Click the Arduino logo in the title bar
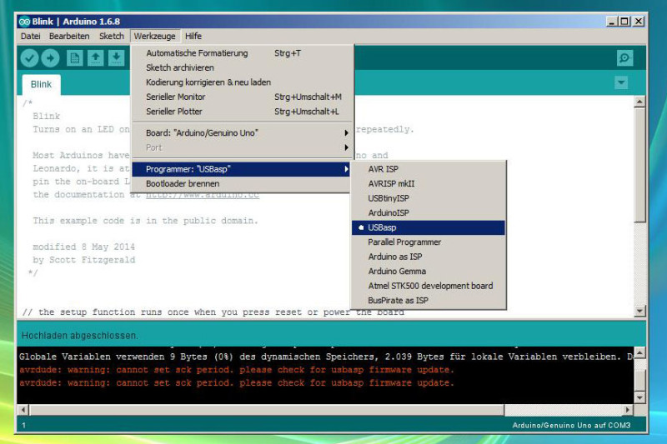The image size is (667, 444). 24,22
